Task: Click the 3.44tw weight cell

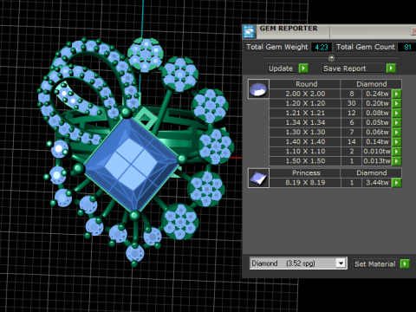Action: click(377, 183)
